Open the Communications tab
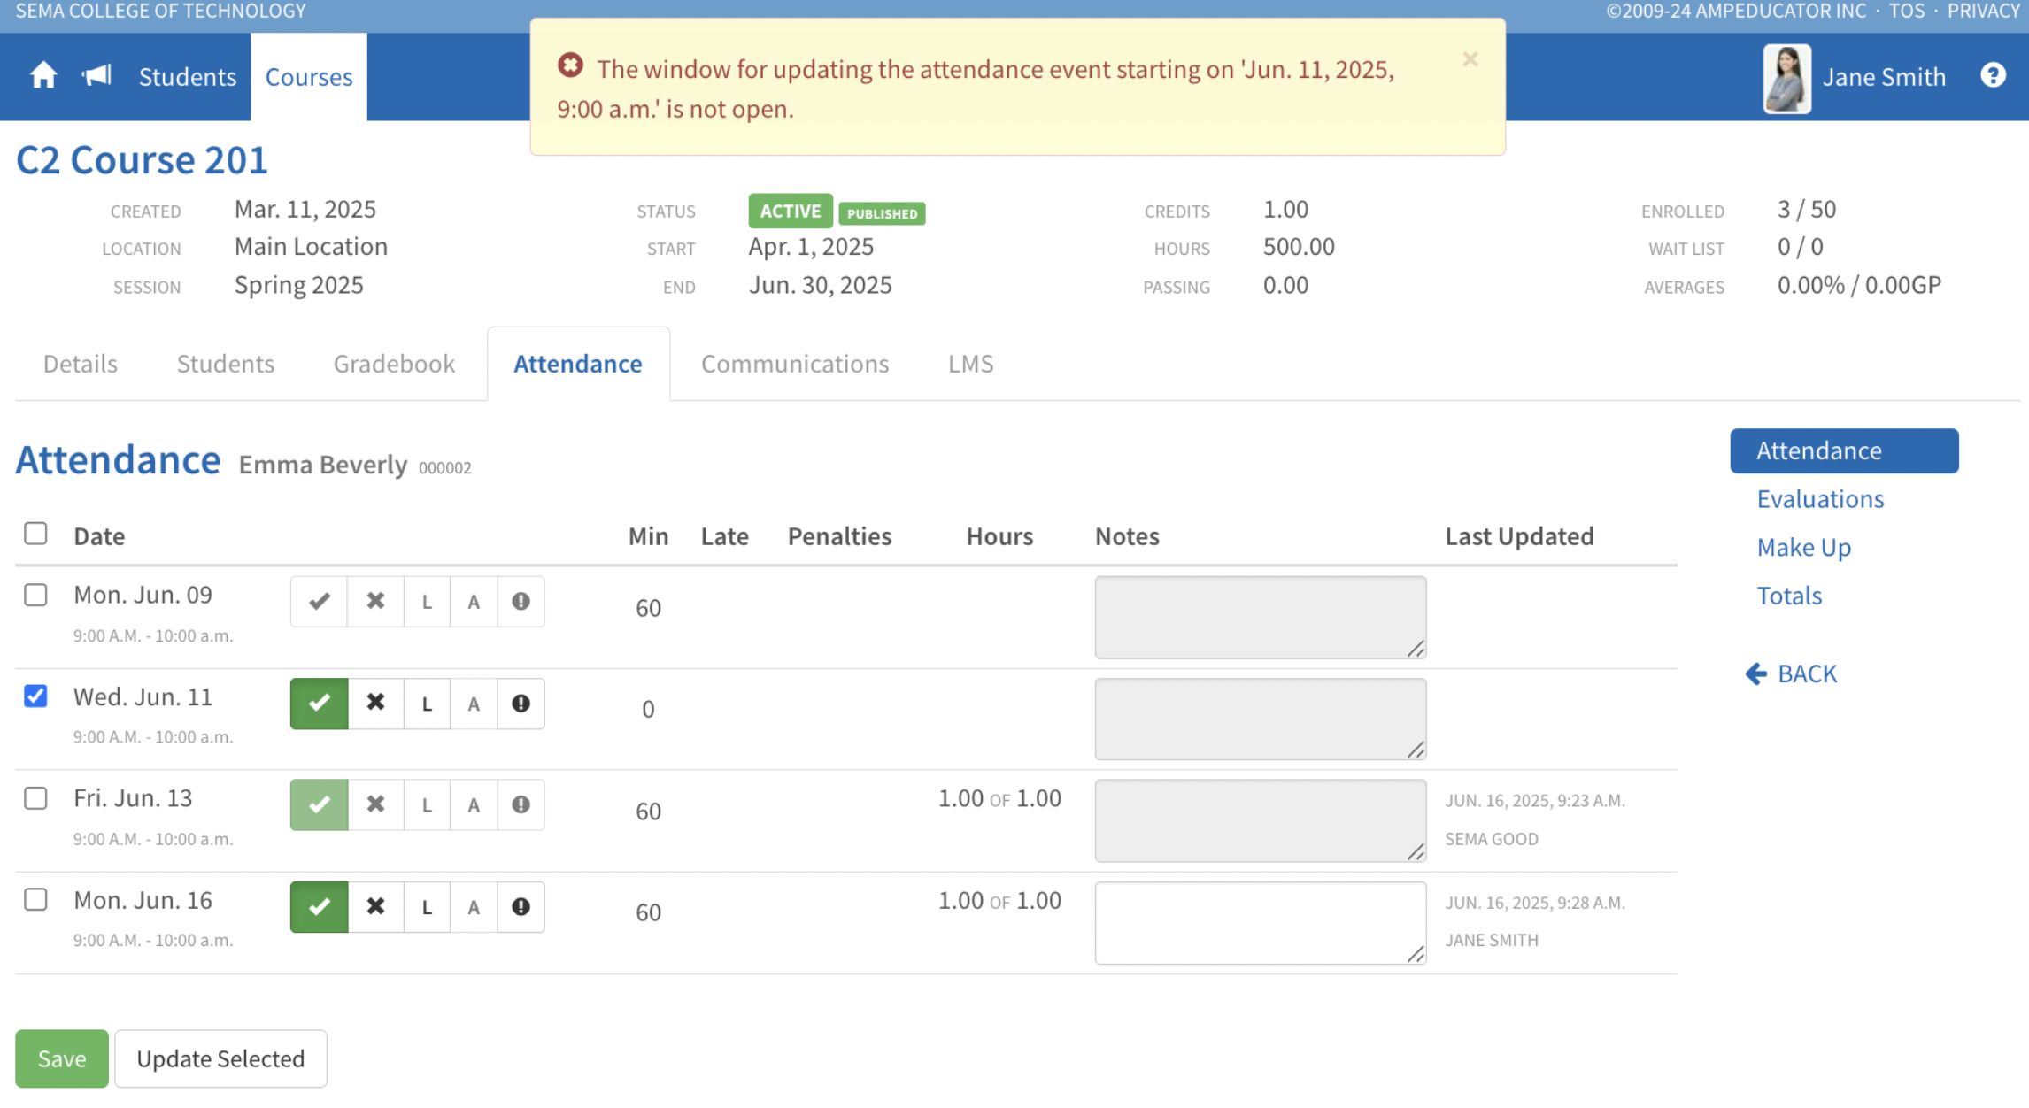This screenshot has height=1108, width=2029. pos(794,364)
